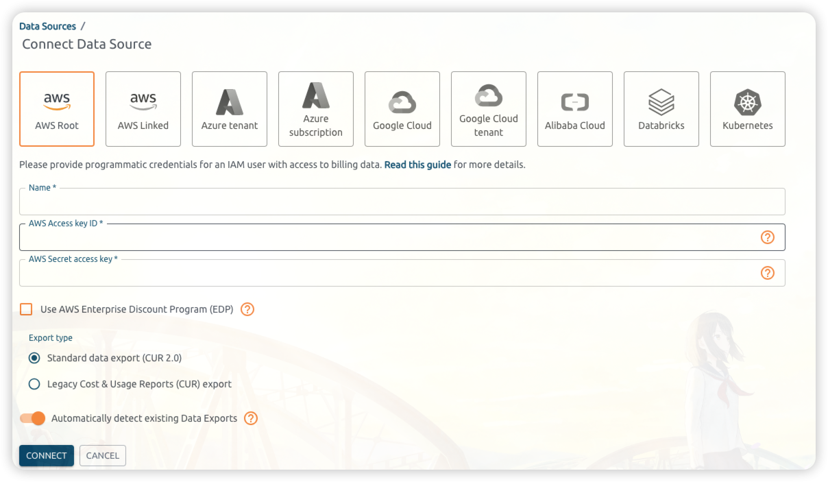Select Standard data export (CUR 2.0) radio
The width and height of the screenshot is (828, 482).
point(34,358)
